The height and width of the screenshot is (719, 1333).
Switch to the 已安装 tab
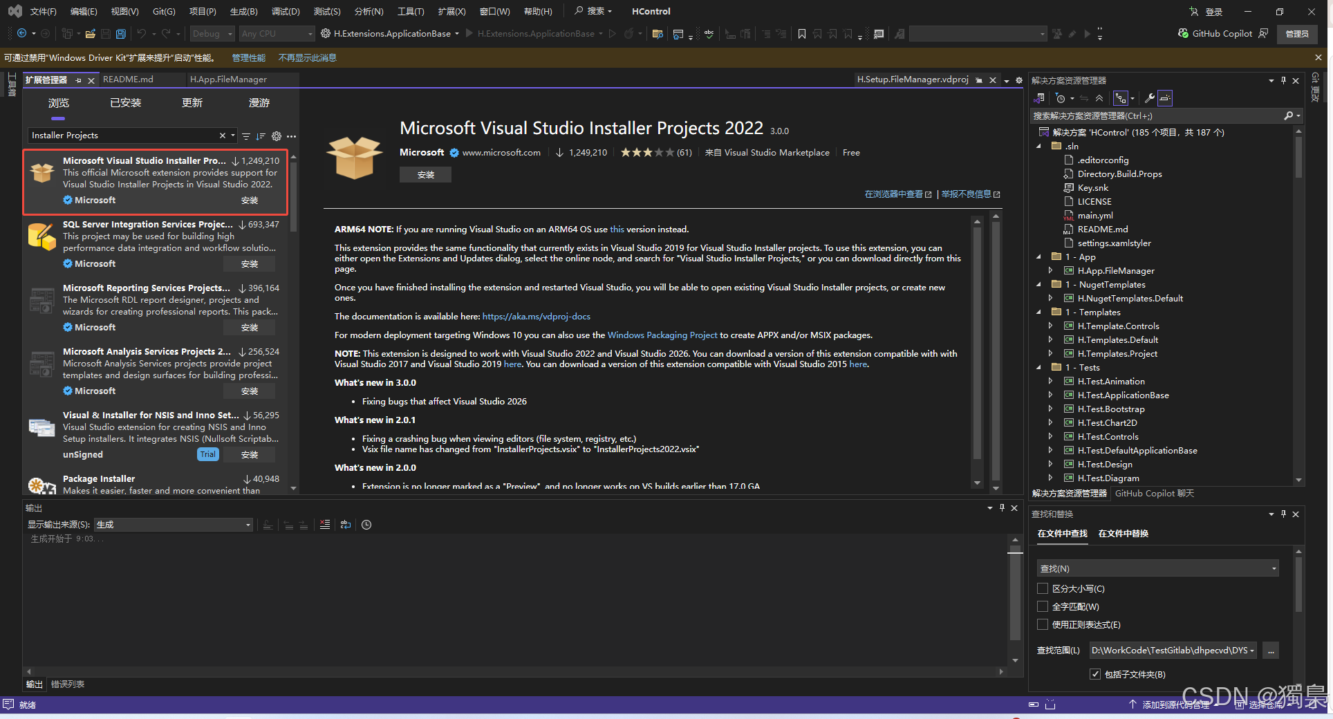click(126, 102)
